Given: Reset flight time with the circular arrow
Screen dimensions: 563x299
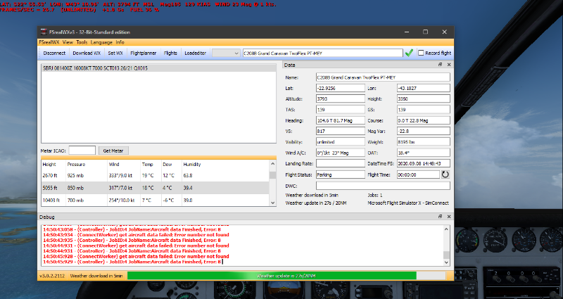Looking at the screenshot, I should 445,174.
